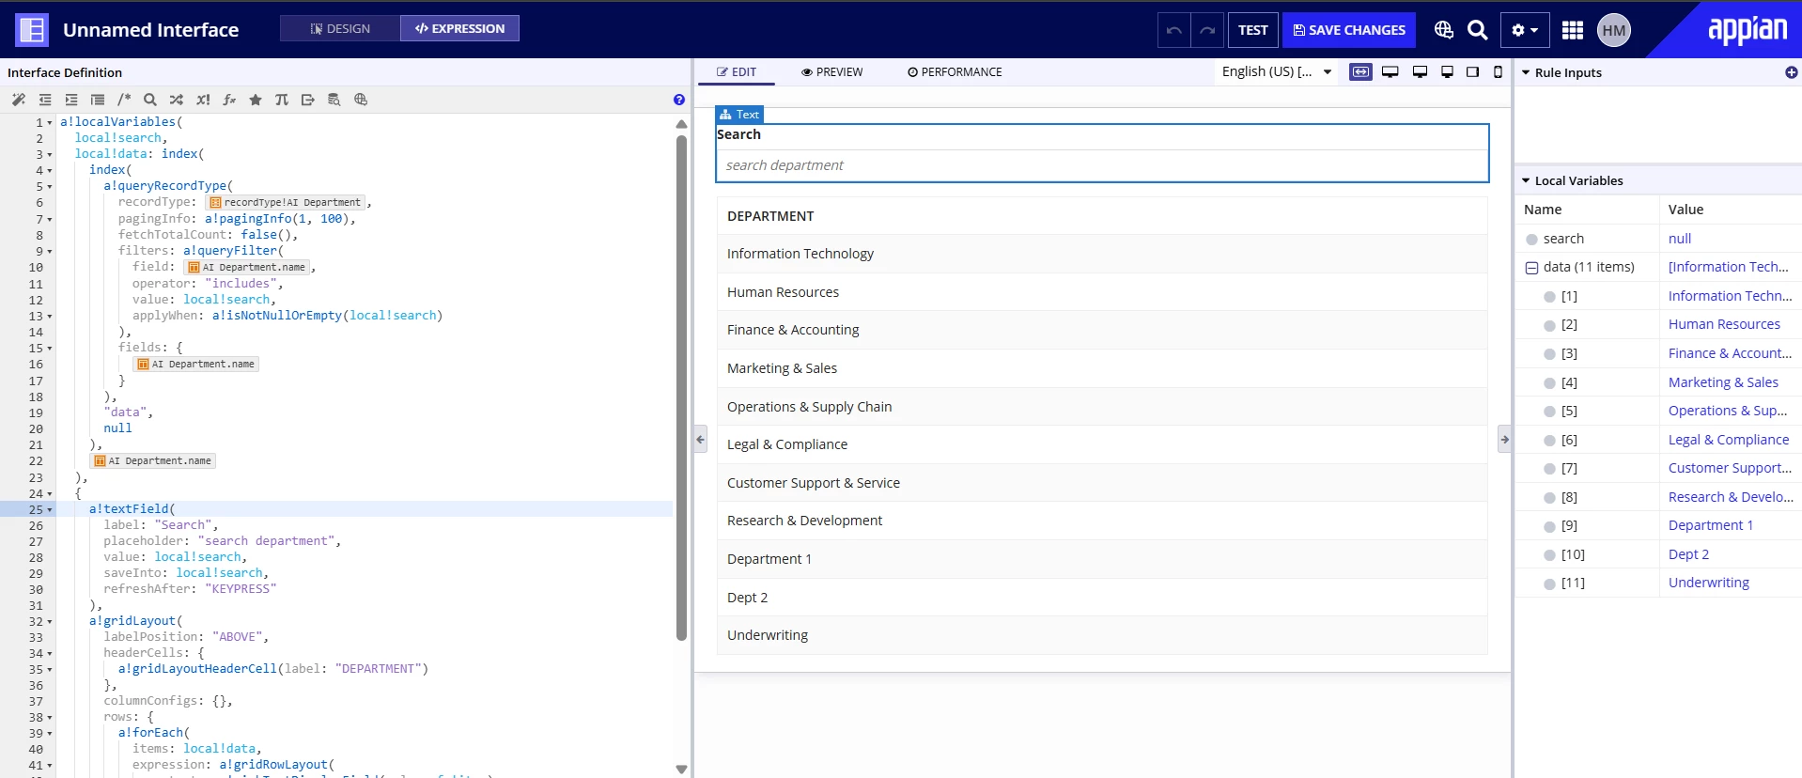This screenshot has height=778, width=1802.
Task: Click the DEPARTMENT column header
Action: pyautogui.click(x=1102, y=216)
